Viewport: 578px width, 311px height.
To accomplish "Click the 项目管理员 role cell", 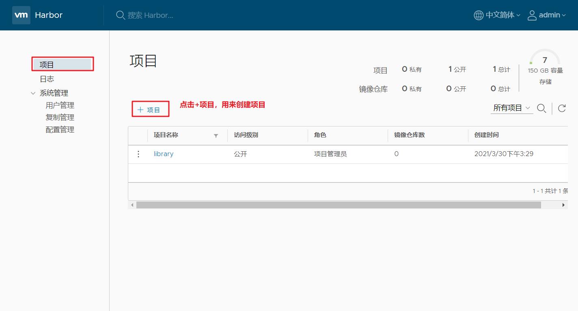I will pos(330,154).
